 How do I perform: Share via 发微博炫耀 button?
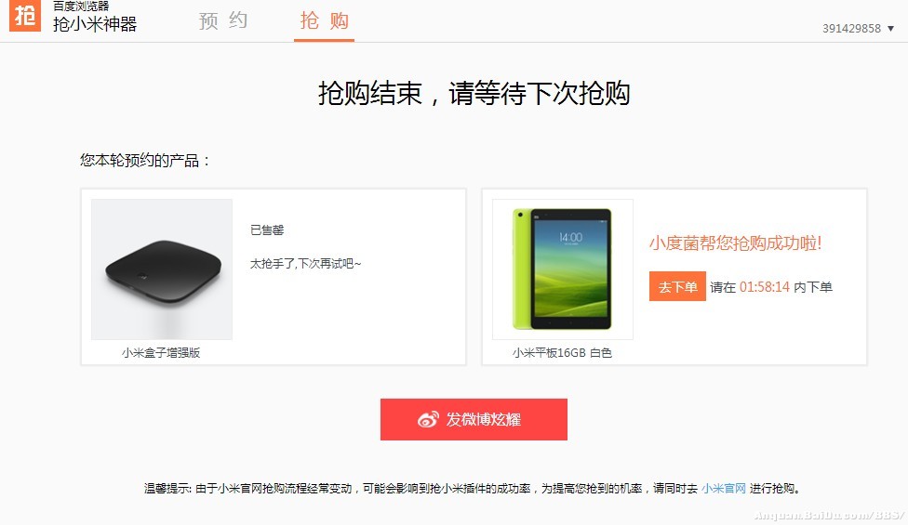pos(474,419)
